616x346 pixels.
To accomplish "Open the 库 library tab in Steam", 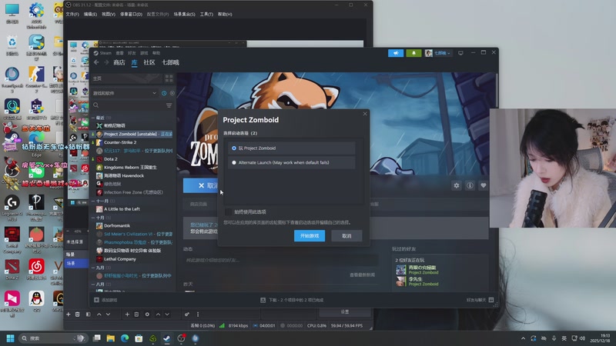I will [134, 62].
